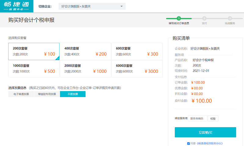Click the step 3 完成服务 indicator
The image size is (244, 146).
coord(230,19)
